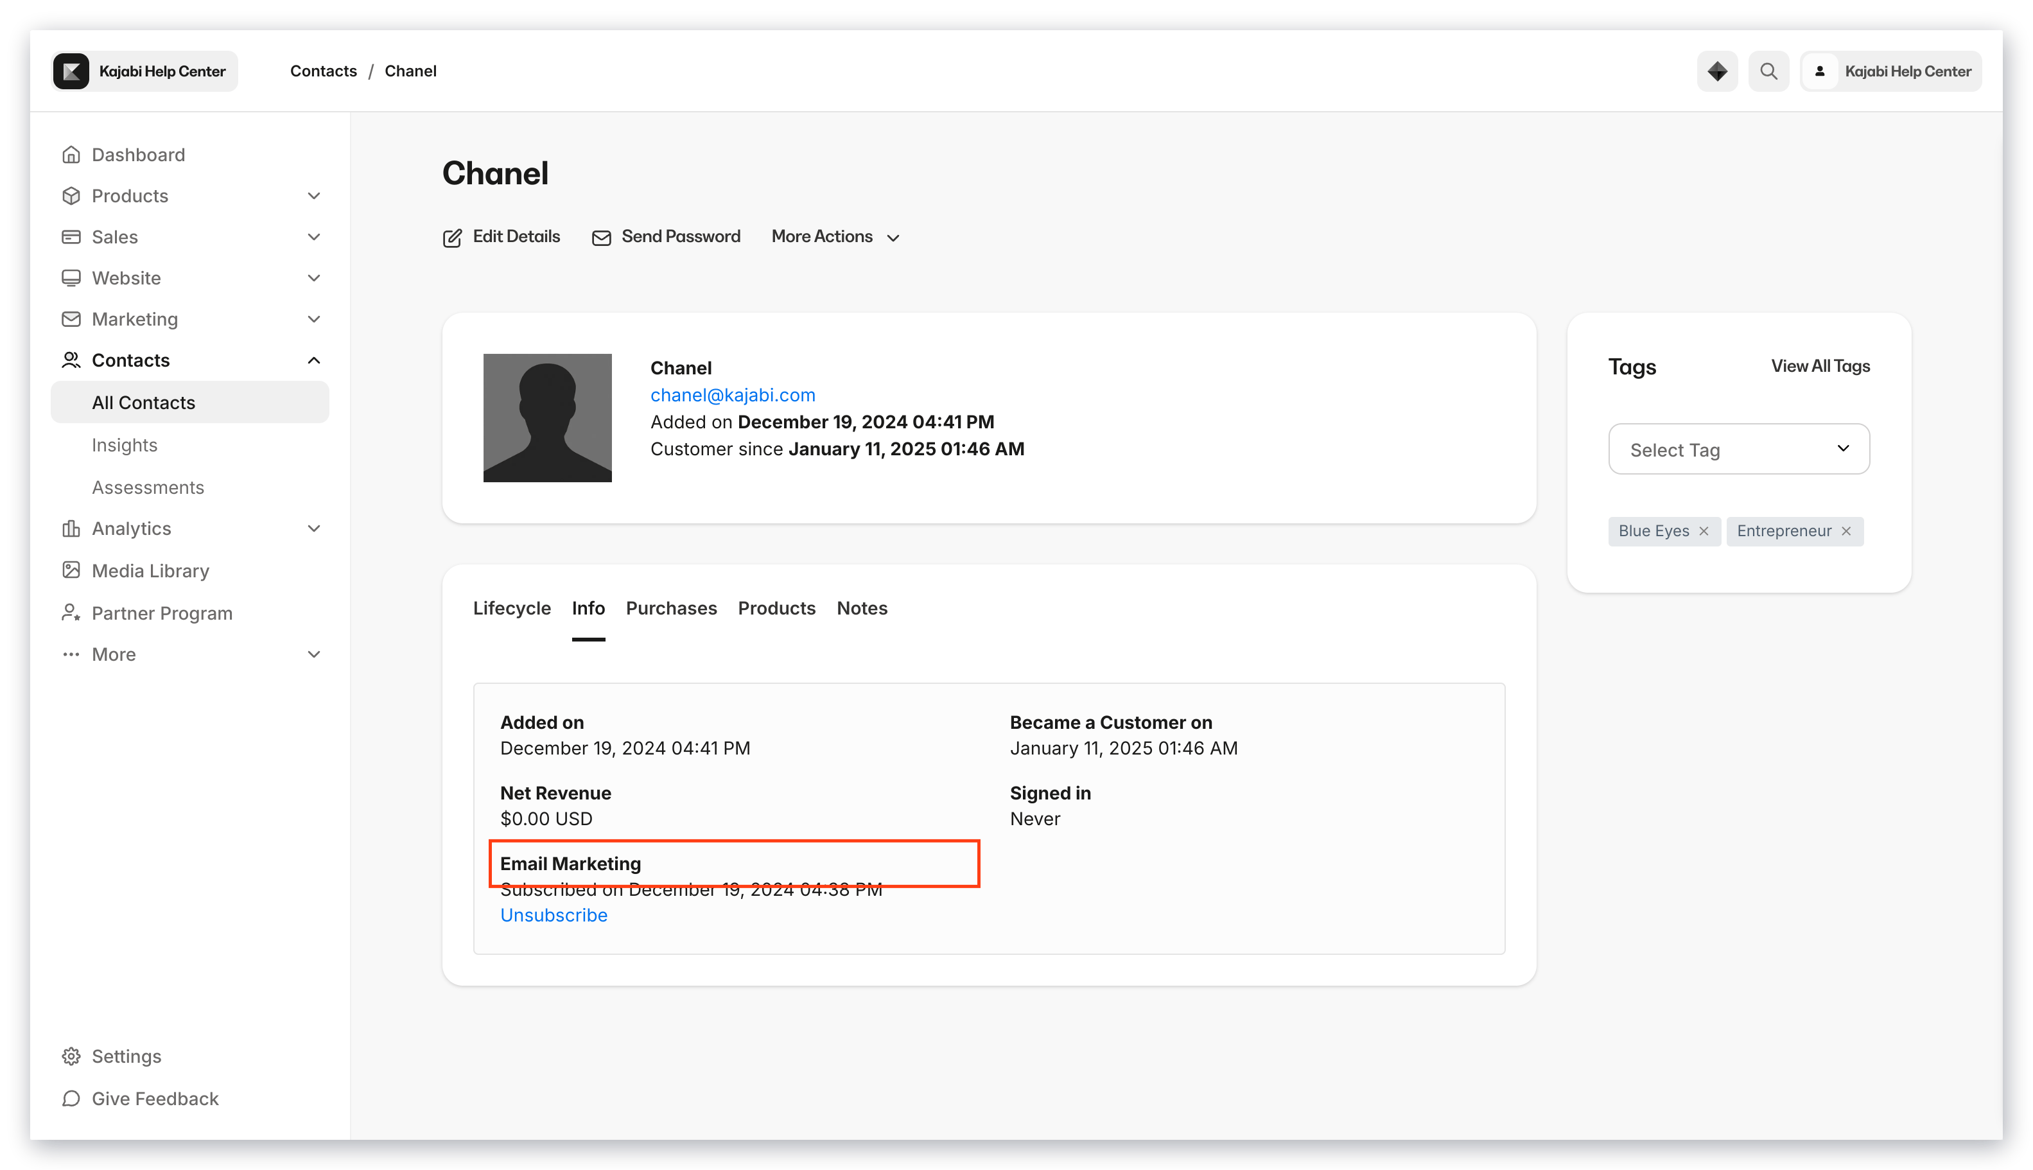Click the user avatar icon
2033x1170 pixels.
(1819, 71)
